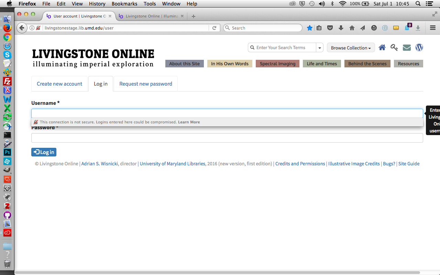Click the site home icon on Livingstone Online
The width and height of the screenshot is (440, 275).
pyautogui.click(x=382, y=48)
